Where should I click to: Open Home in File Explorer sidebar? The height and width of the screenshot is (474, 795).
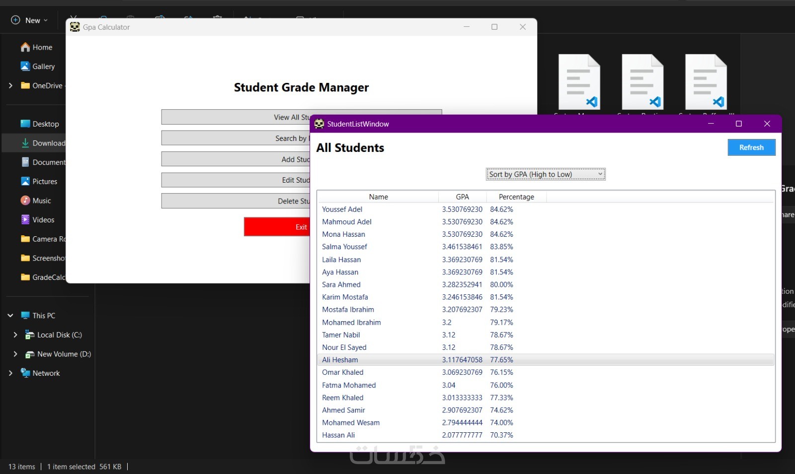point(37,47)
